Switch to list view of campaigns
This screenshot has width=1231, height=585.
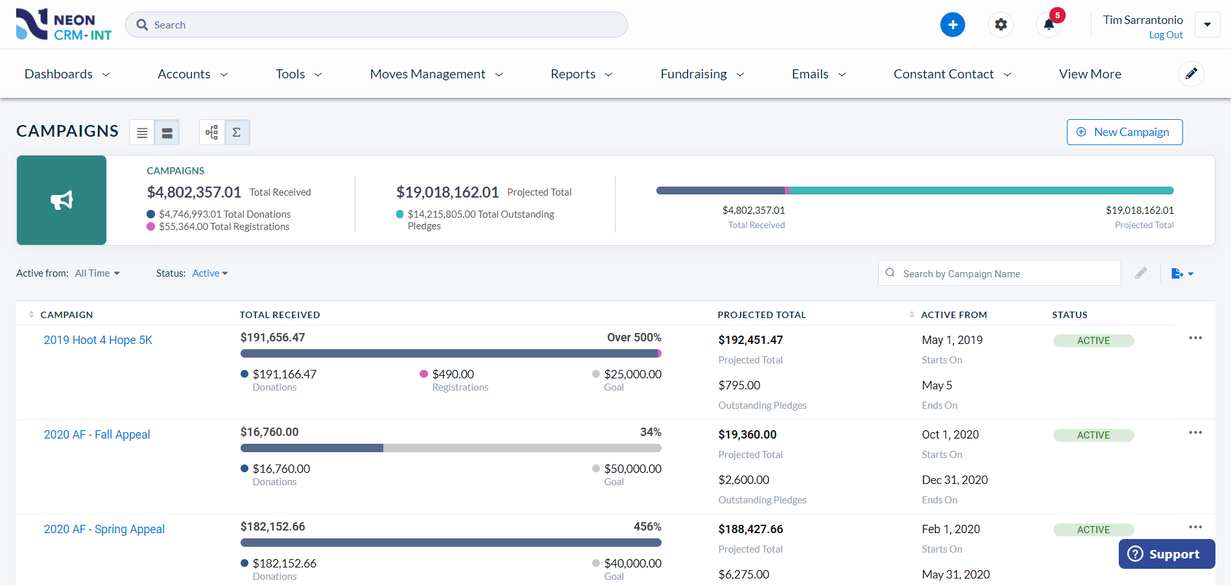(141, 132)
